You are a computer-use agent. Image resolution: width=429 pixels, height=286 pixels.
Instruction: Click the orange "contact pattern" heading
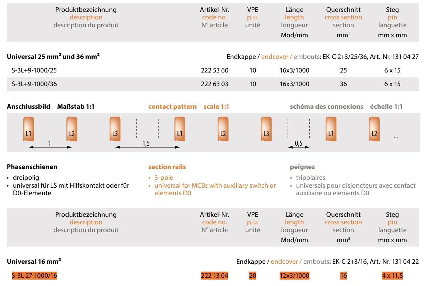tap(172, 107)
